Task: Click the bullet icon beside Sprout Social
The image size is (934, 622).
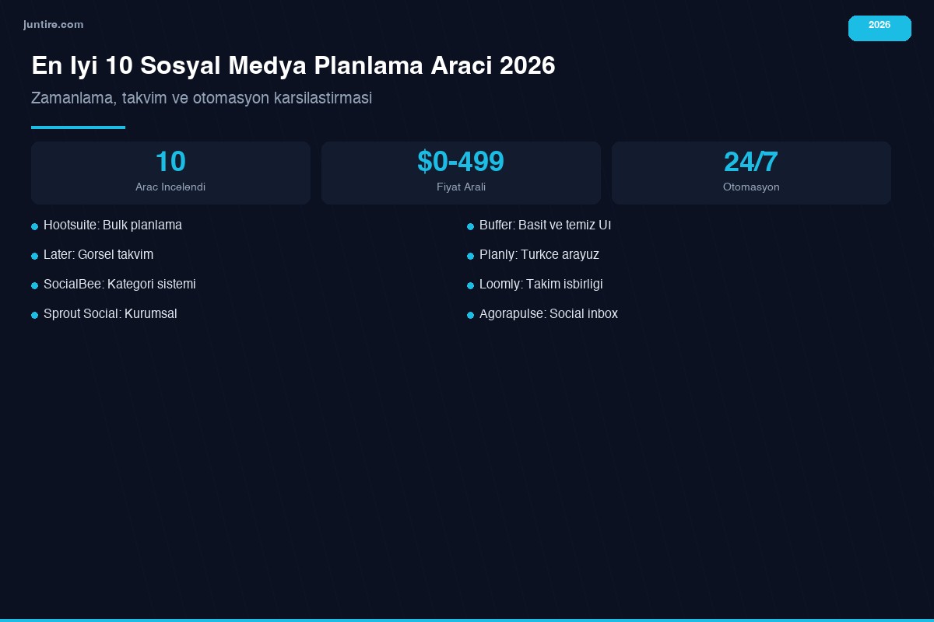Action: point(34,316)
